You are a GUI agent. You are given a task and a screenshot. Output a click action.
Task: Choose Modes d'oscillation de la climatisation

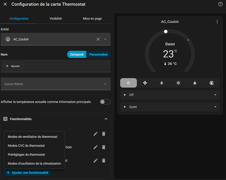[34, 163]
